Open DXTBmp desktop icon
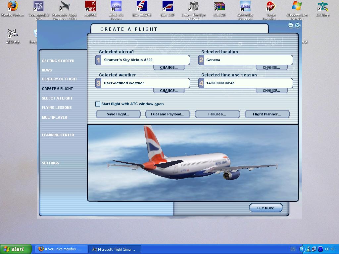339x254 pixels. click(x=322, y=7)
